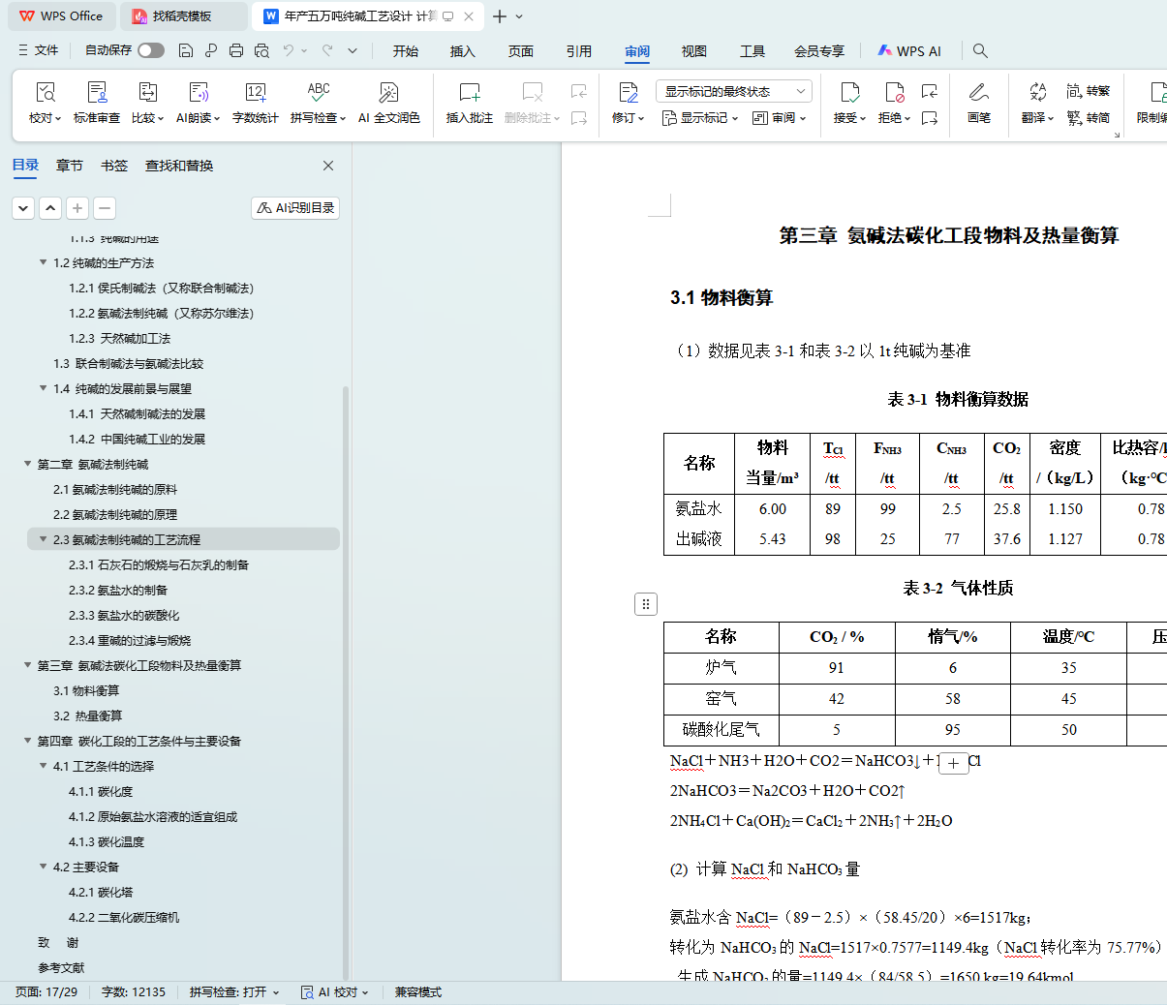
Task: Switch to the 视图 ribbon tab
Action: click(x=694, y=50)
